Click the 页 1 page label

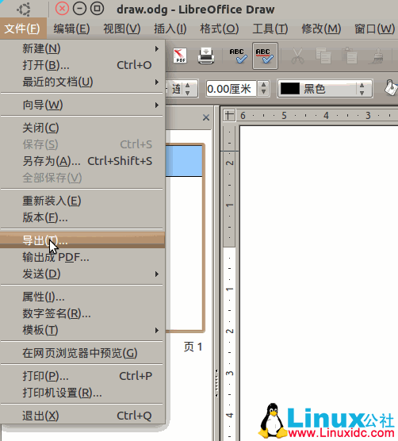193,347
